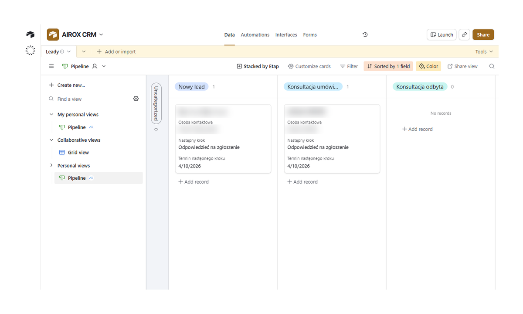Open the record card in Nowy lead
Viewport: 523px width, 314px height.
(x=223, y=139)
